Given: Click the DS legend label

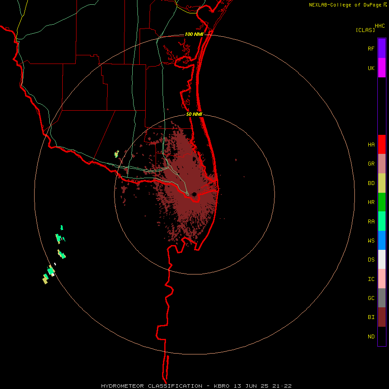Looking at the screenshot, I should 371,260.
